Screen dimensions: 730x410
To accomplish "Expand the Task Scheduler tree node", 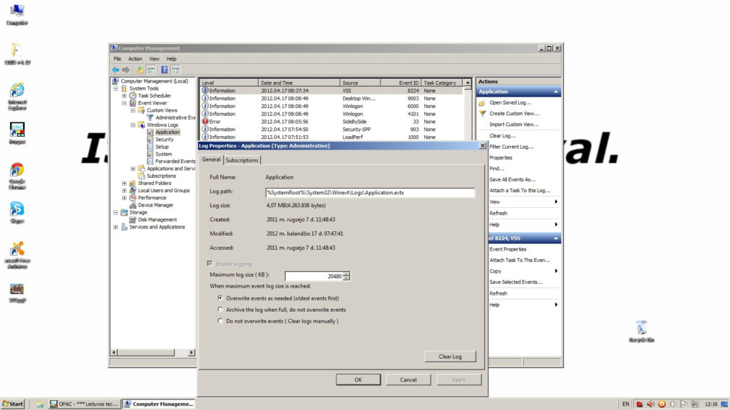I will tap(124, 96).
